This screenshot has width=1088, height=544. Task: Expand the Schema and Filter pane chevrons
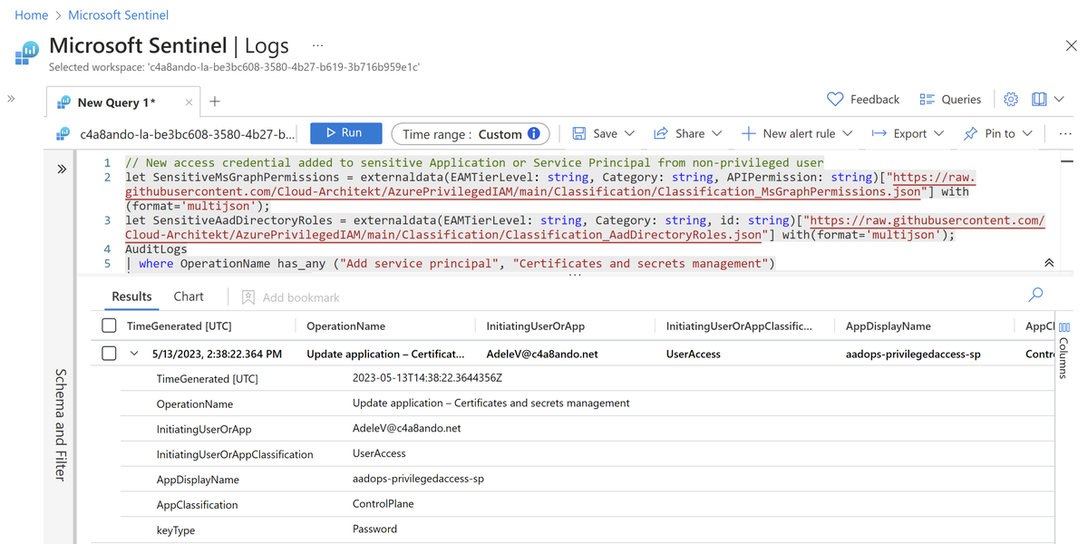pyautogui.click(x=62, y=169)
